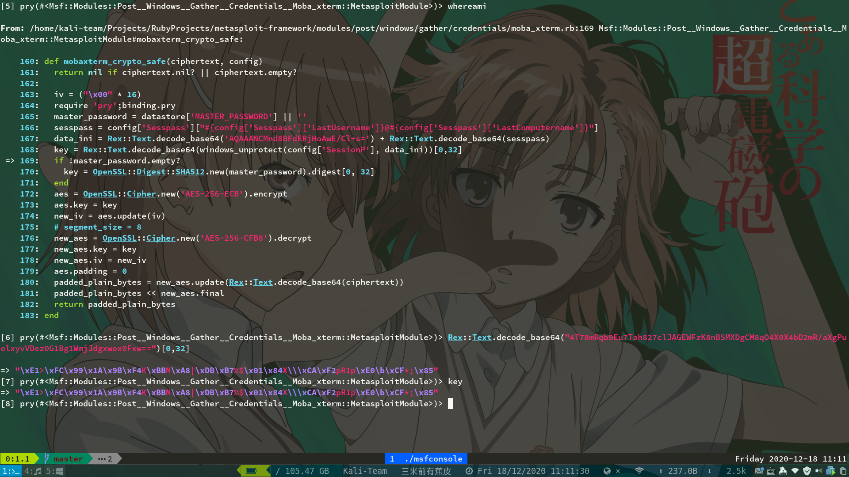849x477 pixels.
Task: Click Cipher on code line 172
Action: [141, 194]
